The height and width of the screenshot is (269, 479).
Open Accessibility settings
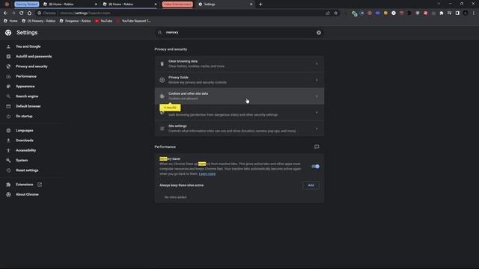coord(25,150)
